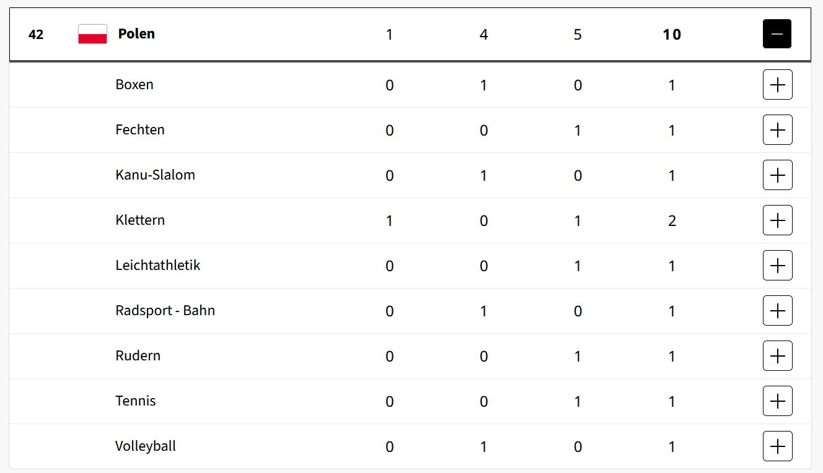Click the Radsport - Bahn label
Viewport: 823px width, 473px height.
(x=165, y=311)
